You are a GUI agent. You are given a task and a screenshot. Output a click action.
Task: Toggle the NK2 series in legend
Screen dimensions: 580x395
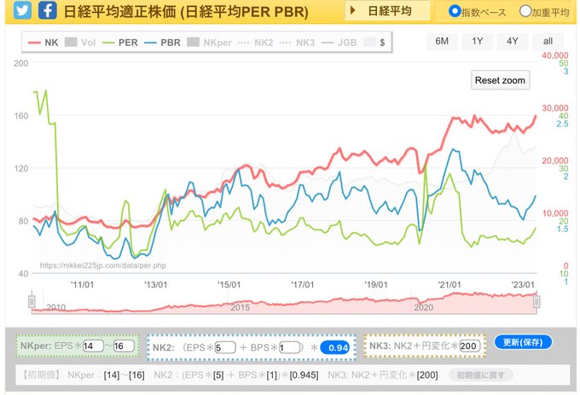[x=256, y=43]
